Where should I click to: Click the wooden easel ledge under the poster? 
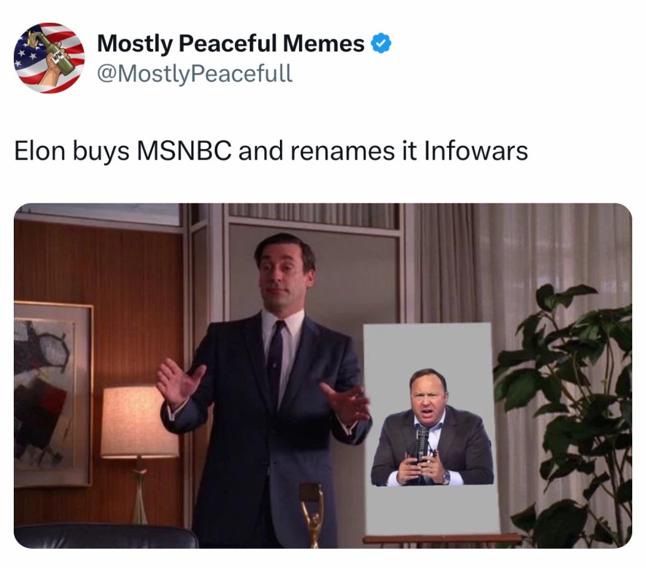click(442, 538)
